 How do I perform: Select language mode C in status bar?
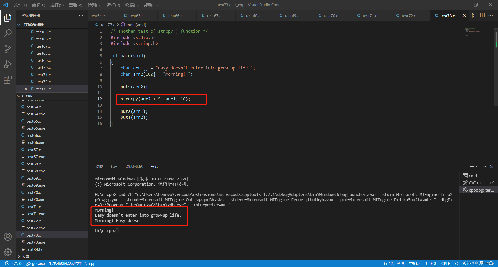456,264
